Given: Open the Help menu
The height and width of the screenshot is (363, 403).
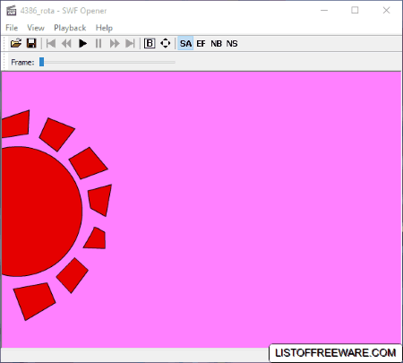Looking at the screenshot, I should (x=104, y=28).
